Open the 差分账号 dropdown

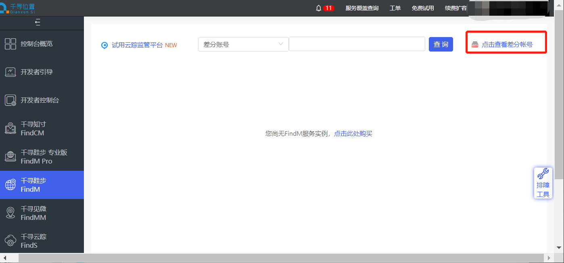[x=243, y=44]
